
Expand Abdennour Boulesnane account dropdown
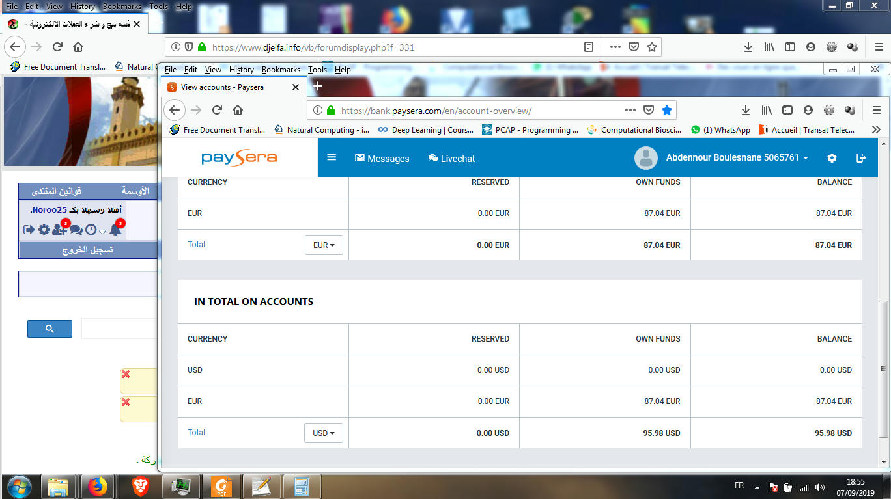coord(737,158)
